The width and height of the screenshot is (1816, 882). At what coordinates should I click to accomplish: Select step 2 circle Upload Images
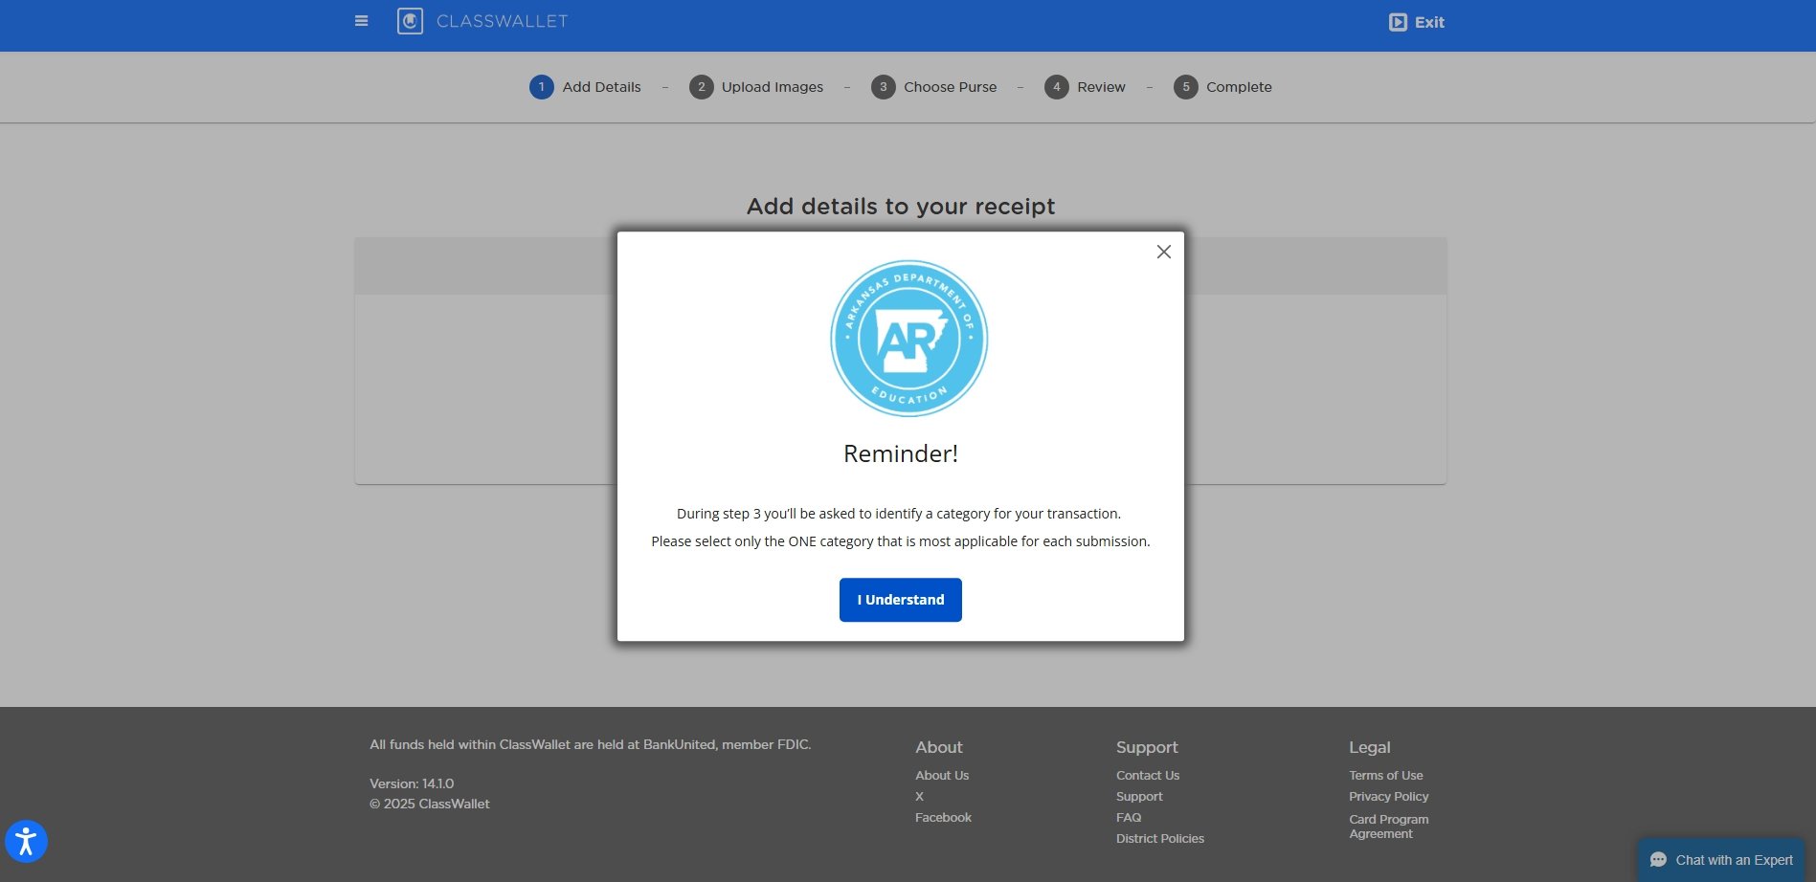click(x=701, y=87)
